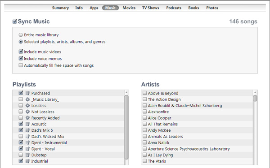
Task: Check the All That Remains checkbox
Action: click(144, 124)
